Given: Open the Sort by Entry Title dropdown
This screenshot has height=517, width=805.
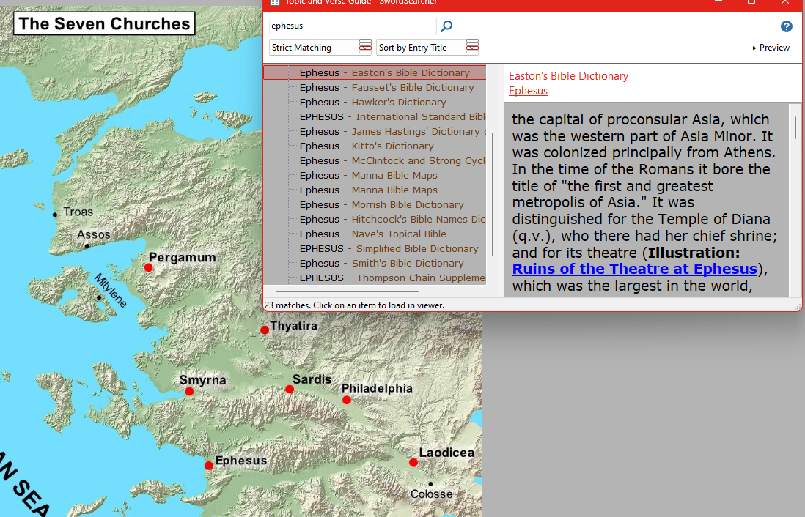Looking at the screenshot, I should (427, 47).
